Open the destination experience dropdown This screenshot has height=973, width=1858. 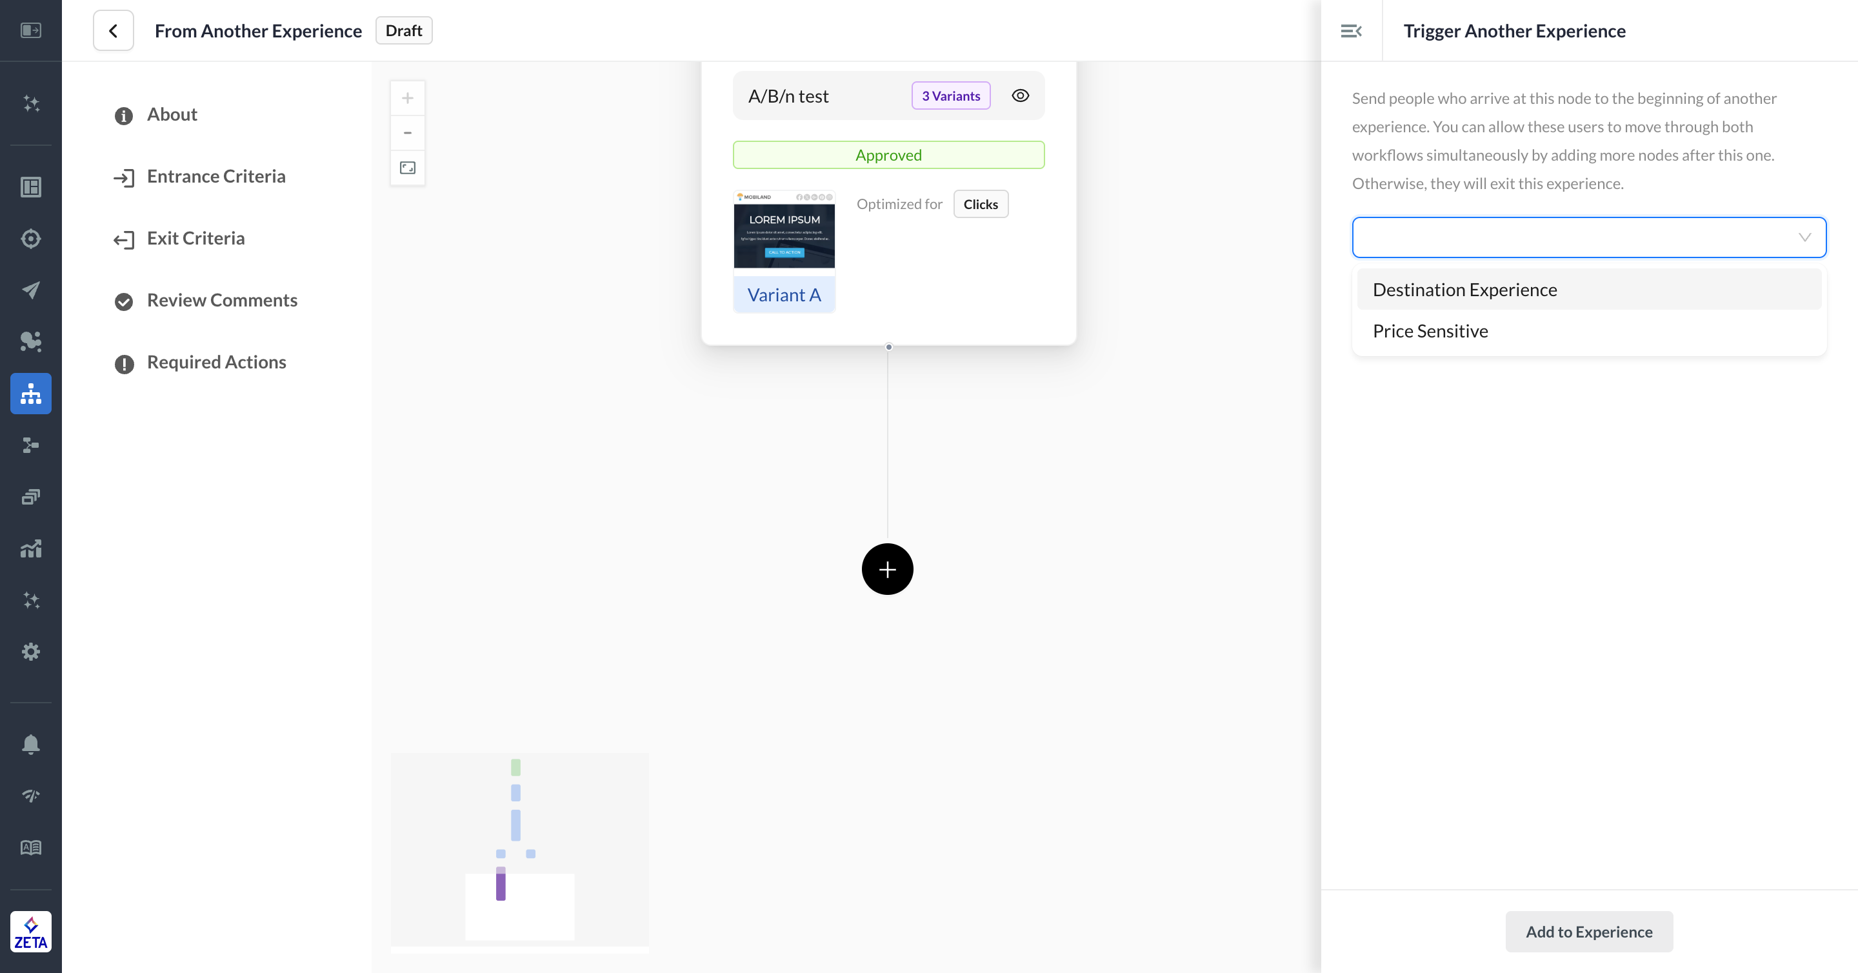click(1588, 237)
